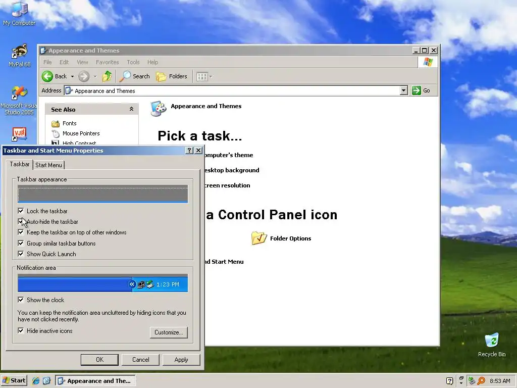
Task: Click the Appearance and Themes palette icon
Action: click(x=158, y=109)
